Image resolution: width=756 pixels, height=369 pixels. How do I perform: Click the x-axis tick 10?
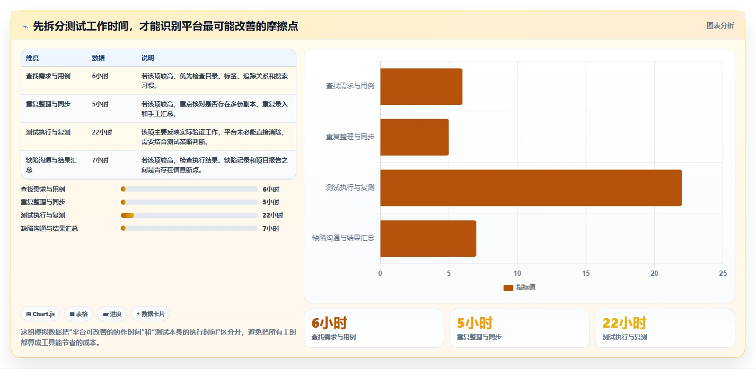517,273
